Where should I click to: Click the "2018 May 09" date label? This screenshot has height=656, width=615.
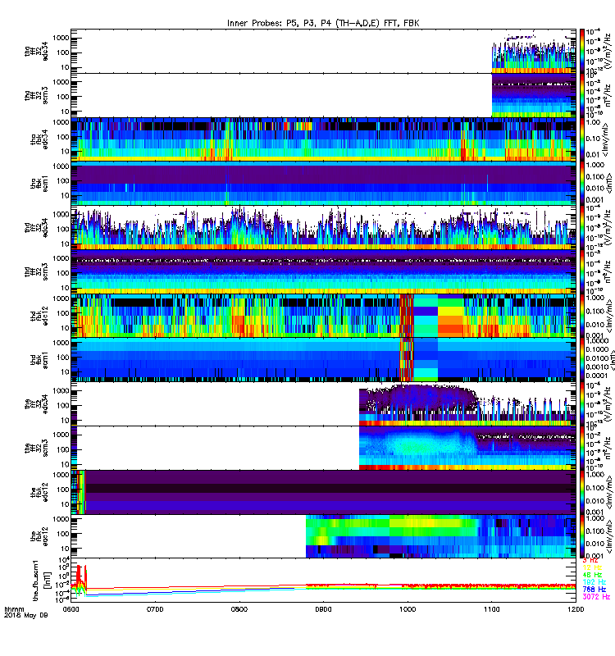click(26, 616)
